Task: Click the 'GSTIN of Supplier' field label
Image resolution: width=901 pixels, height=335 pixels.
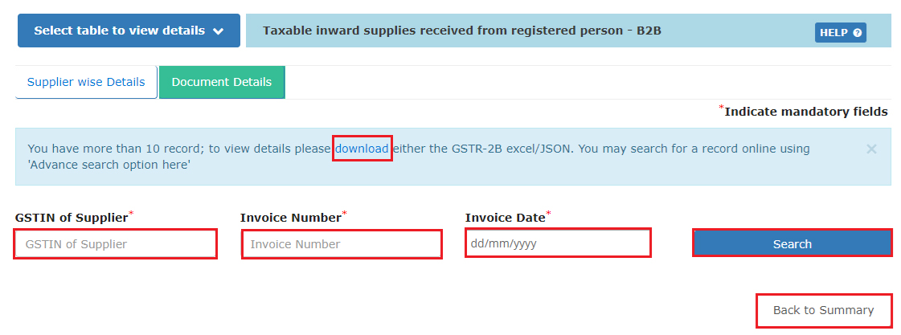Action: tap(71, 218)
